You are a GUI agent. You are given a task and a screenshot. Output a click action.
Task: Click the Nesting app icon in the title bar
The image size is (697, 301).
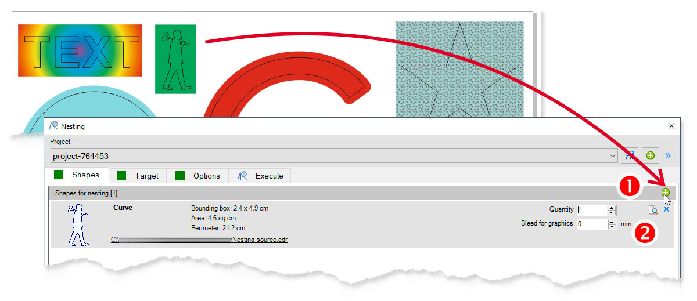54,126
